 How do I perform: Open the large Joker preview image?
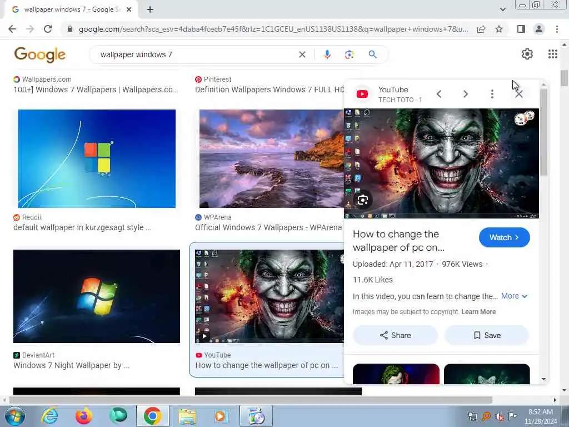click(x=441, y=163)
